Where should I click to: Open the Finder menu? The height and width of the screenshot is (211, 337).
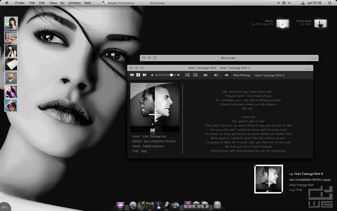pyautogui.click(x=20, y=3)
